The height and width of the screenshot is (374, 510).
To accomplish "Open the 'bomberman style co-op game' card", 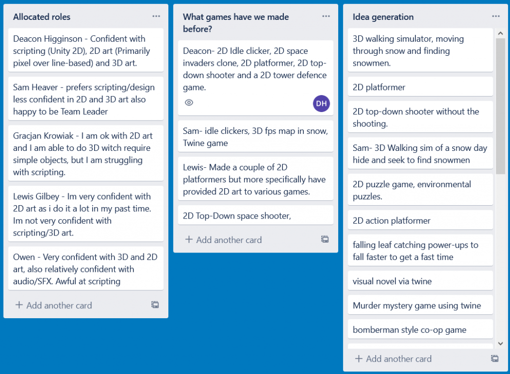I will (420, 330).
